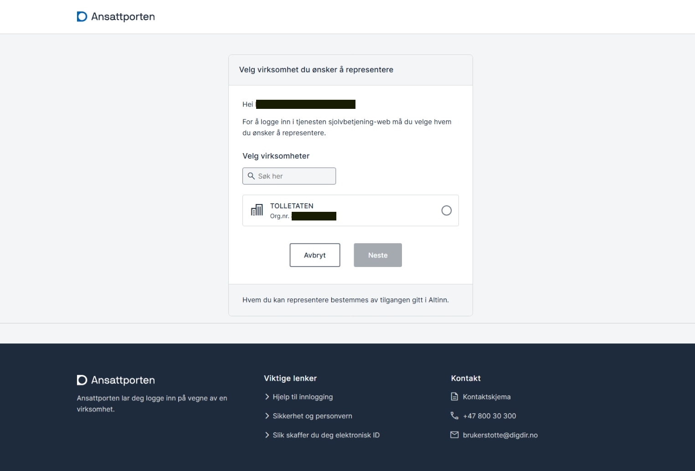Focus the 'Søk her' search field

(289, 176)
